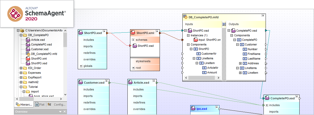Close the Overview pane
Viewport: 314px width, 115px height.
click(x=65, y=112)
